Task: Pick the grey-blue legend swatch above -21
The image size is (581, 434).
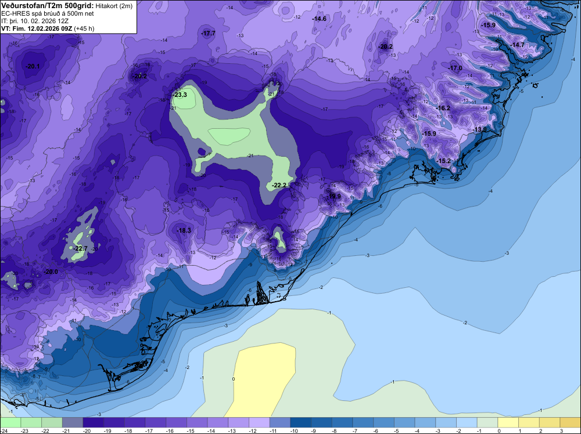Action: [73, 422]
